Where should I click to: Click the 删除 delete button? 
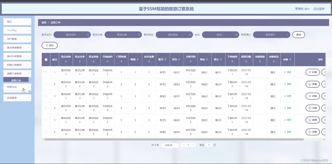coord(50,45)
